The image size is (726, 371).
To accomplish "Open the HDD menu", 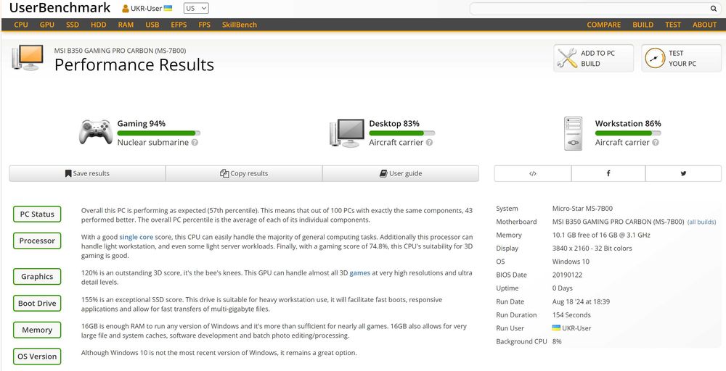I will (98, 25).
